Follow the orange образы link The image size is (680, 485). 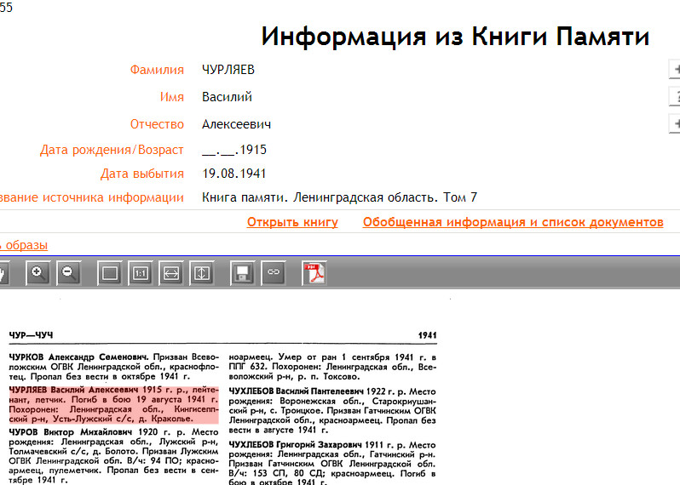[24, 245]
